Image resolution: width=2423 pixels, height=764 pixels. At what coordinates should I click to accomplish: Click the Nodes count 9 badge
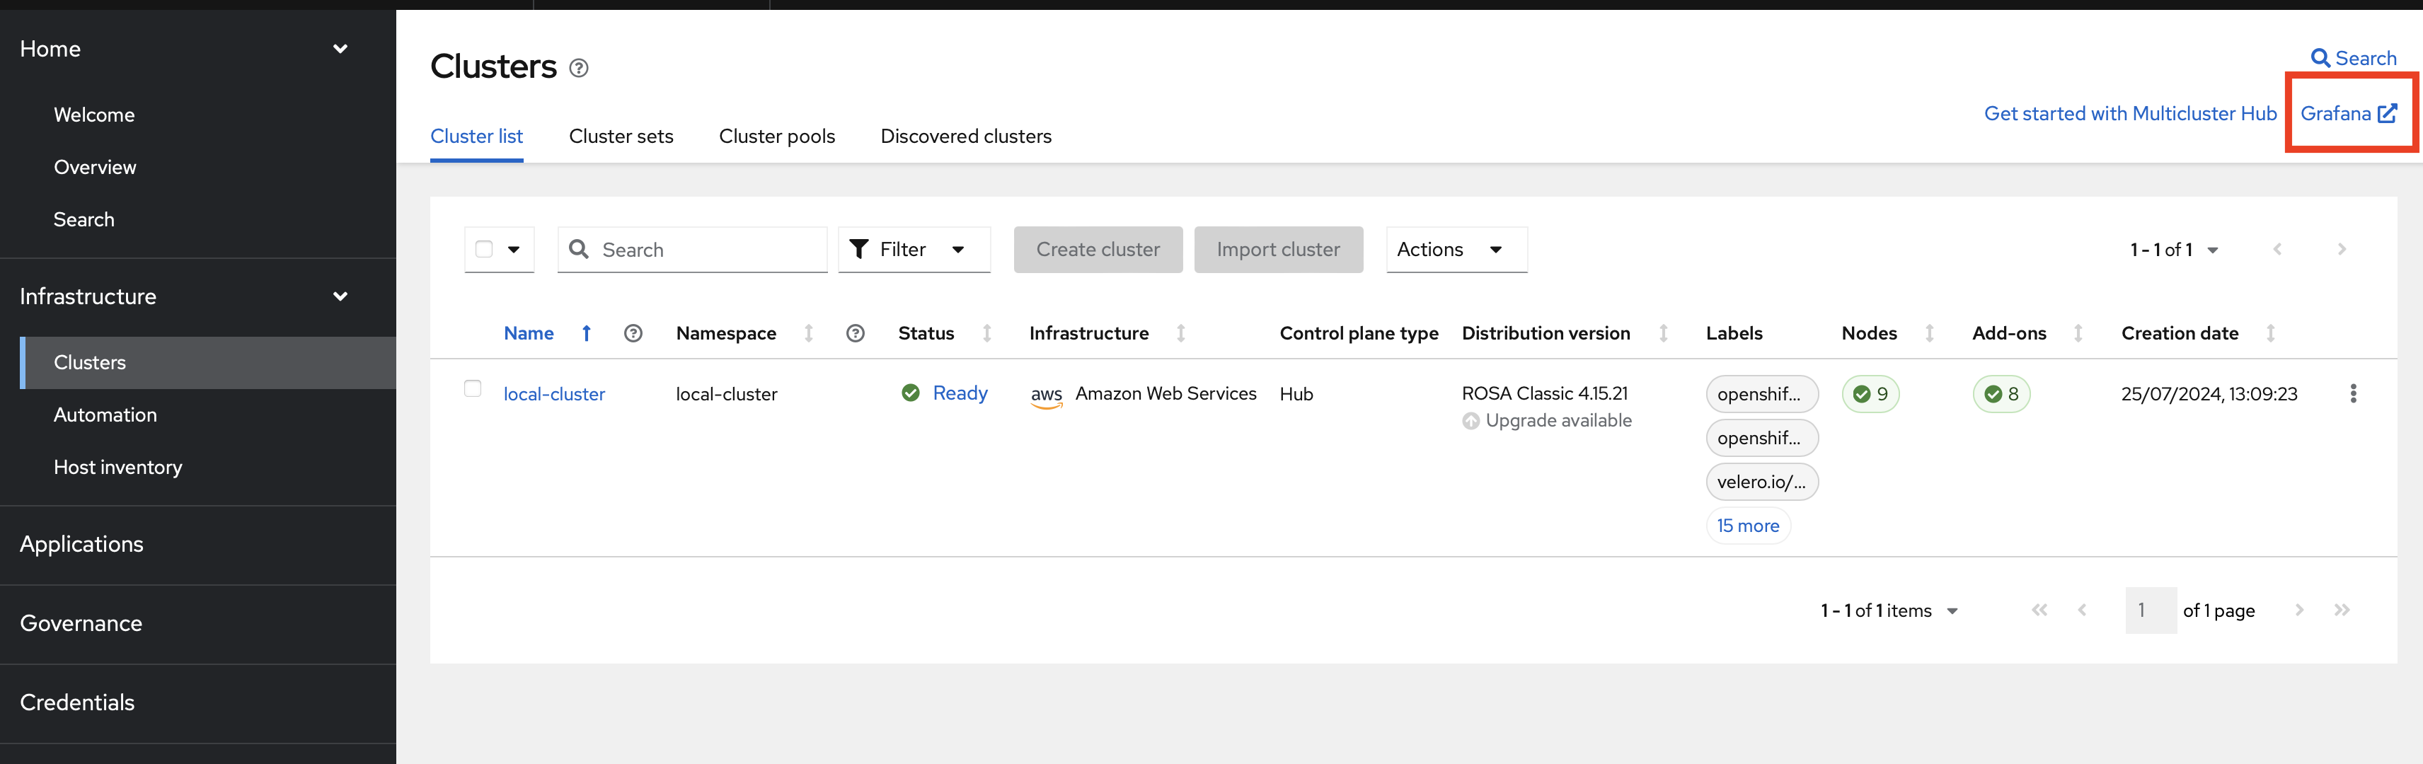[x=1870, y=394]
